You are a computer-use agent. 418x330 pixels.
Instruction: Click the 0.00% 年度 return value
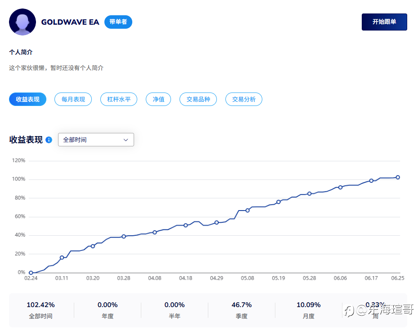[108, 305]
